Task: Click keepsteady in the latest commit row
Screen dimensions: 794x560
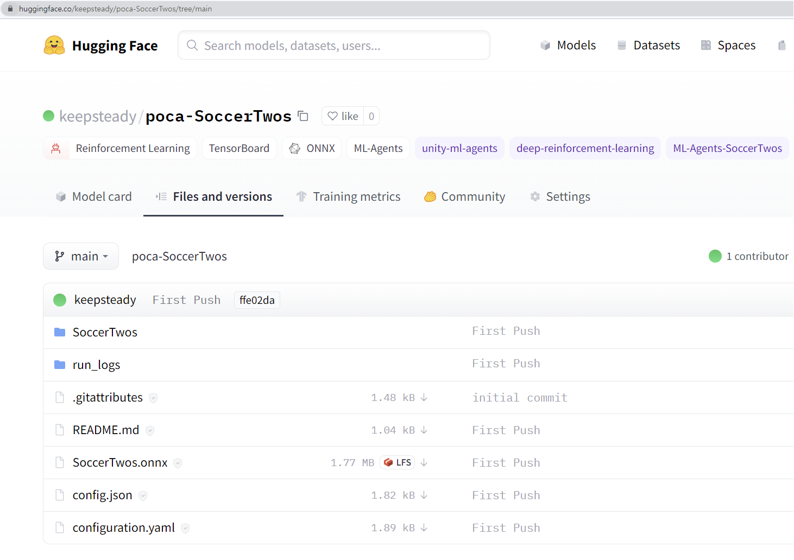Action: [105, 300]
